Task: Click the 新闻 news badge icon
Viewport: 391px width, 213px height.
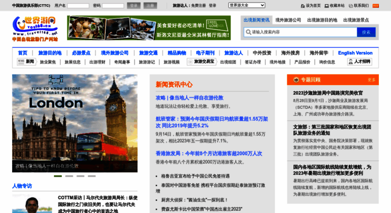Action: [21, 61]
